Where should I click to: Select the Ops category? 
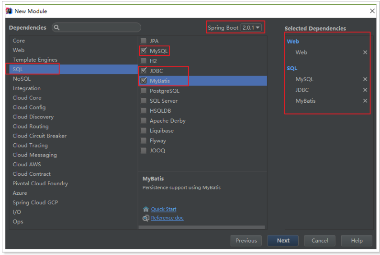74,222
